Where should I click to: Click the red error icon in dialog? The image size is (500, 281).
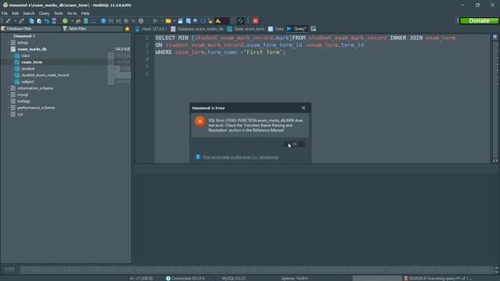point(200,122)
